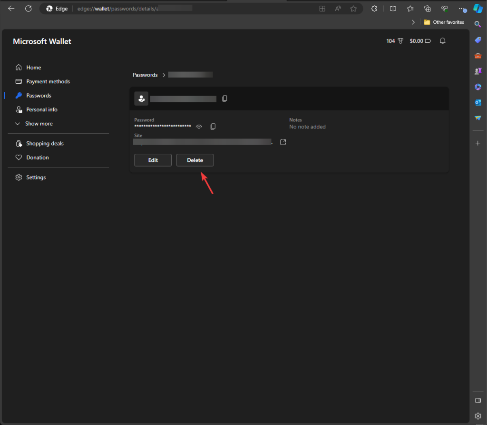Open sidebar Games chess icon
Image resolution: width=487 pixels, height=425 pixels.
click(477, 71)
